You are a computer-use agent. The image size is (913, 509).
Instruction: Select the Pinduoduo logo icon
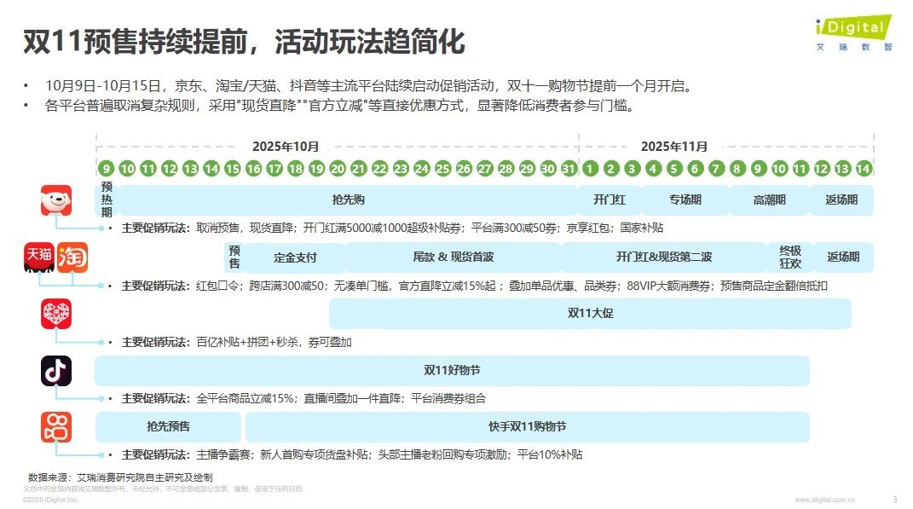[x=56, y=314]
